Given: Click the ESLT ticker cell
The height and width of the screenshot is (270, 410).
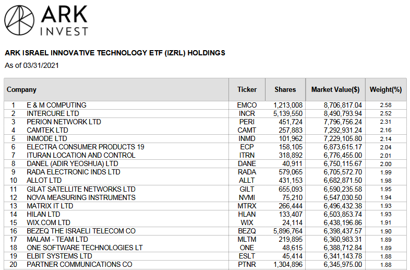Looking at the screenshot, I should tap(247, 256).
